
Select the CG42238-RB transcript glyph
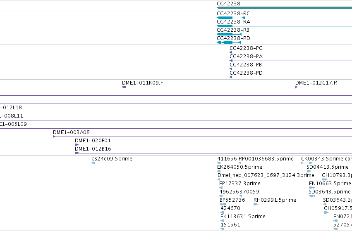point(229,34)
